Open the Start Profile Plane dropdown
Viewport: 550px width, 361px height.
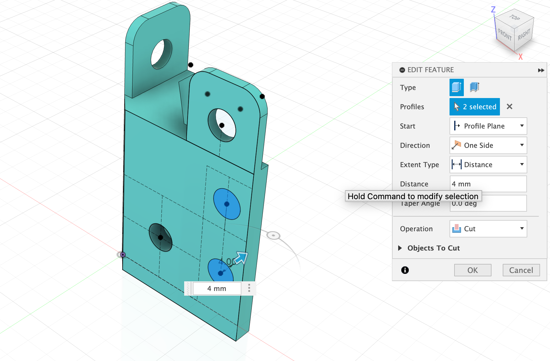488,126
